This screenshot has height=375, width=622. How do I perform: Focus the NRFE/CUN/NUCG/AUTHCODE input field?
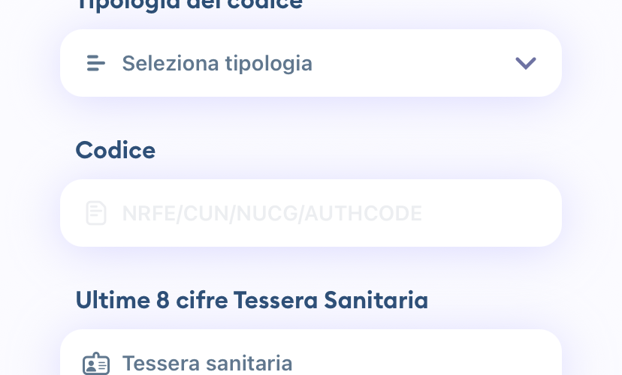311,213
